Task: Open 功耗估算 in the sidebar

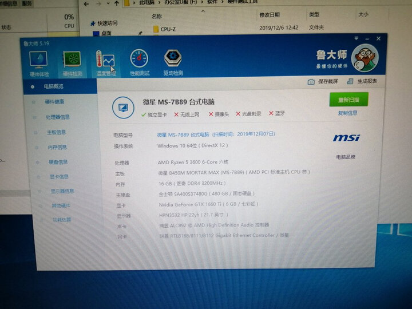Action: (62, 219)
